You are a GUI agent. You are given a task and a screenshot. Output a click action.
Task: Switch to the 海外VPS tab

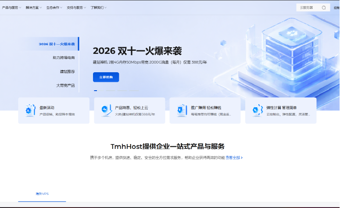[42, 194]
